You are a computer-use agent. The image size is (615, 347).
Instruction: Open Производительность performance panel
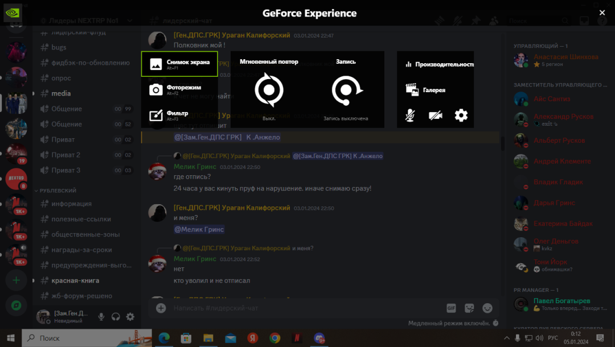coord(440,64)
